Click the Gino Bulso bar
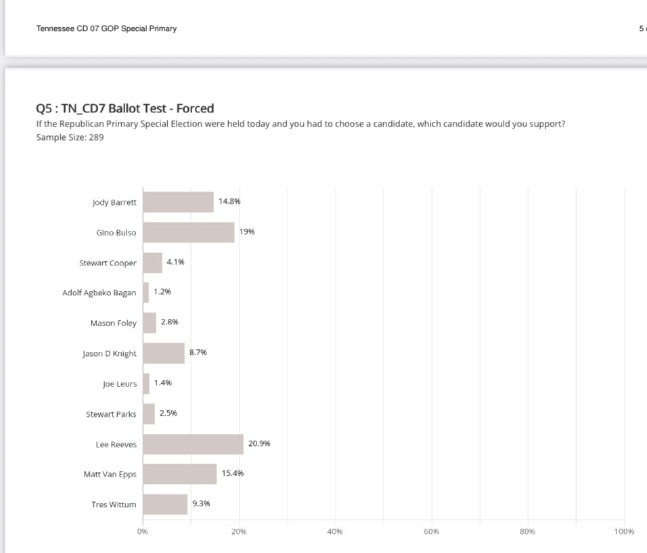 tap(188, 232)
